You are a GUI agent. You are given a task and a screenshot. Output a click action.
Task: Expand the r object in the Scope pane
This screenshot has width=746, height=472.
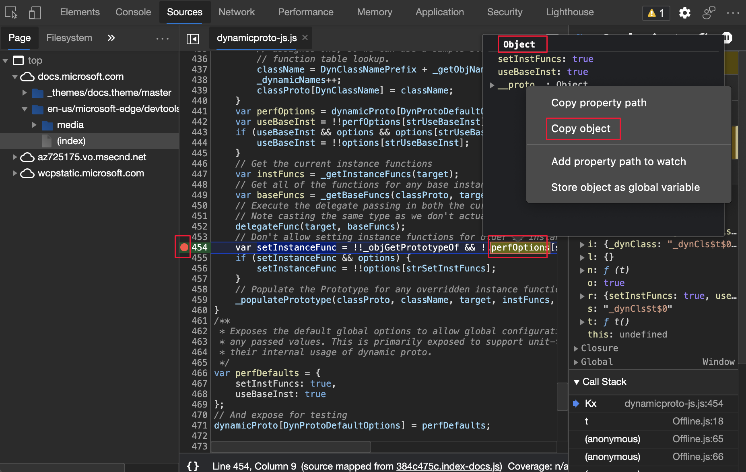click(x=582, y=296)
